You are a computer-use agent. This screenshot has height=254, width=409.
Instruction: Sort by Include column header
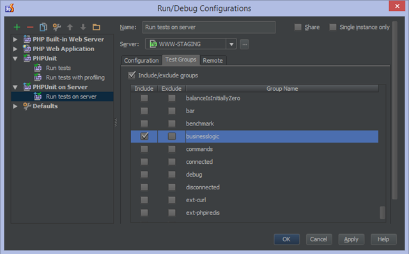144,88
